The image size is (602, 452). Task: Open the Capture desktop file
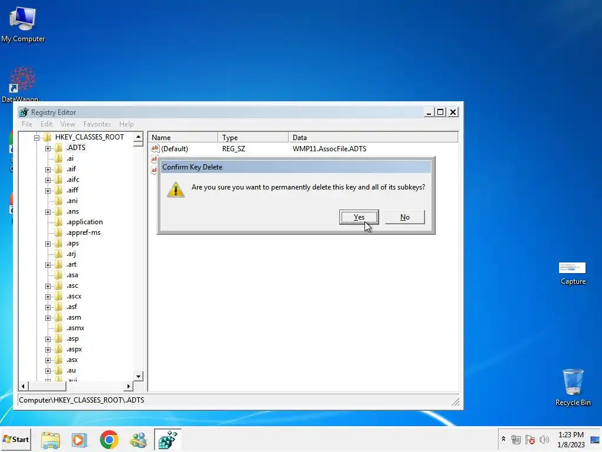tap(573, 274)
